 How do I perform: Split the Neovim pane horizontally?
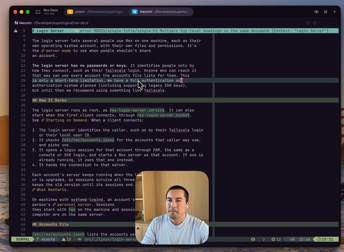click(314, 23)
